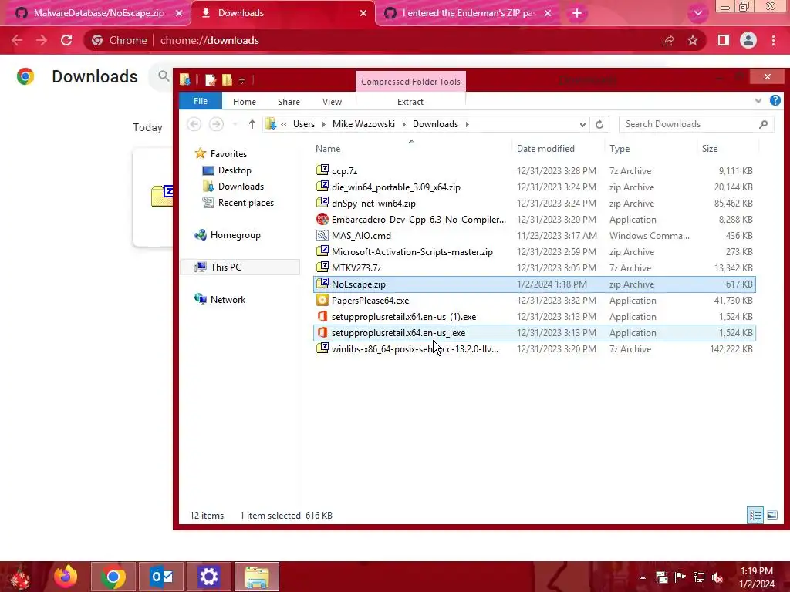Open the Settings gear app on taskbar
Image resolution: width=790 pixels, height=592 pixels.
pyautogui.click(x=208, y=577)
